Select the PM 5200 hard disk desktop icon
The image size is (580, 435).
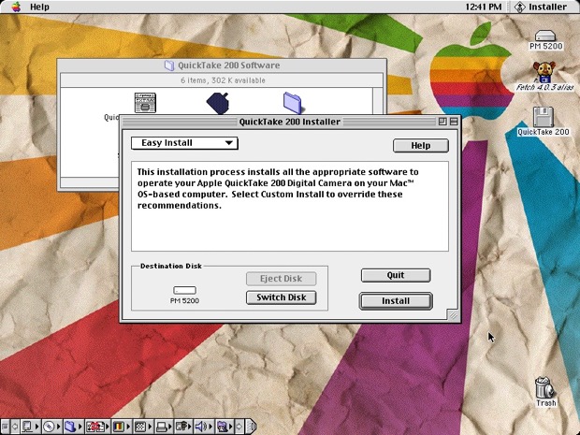tap(545, 40)
